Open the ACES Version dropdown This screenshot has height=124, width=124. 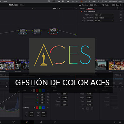(104, 15)
